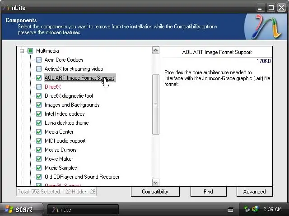Select Acm Core Codecs text row

click(64, 60)
